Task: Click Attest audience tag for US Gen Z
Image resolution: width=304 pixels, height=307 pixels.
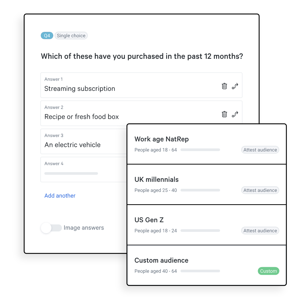Action: (x=260, y=231)
